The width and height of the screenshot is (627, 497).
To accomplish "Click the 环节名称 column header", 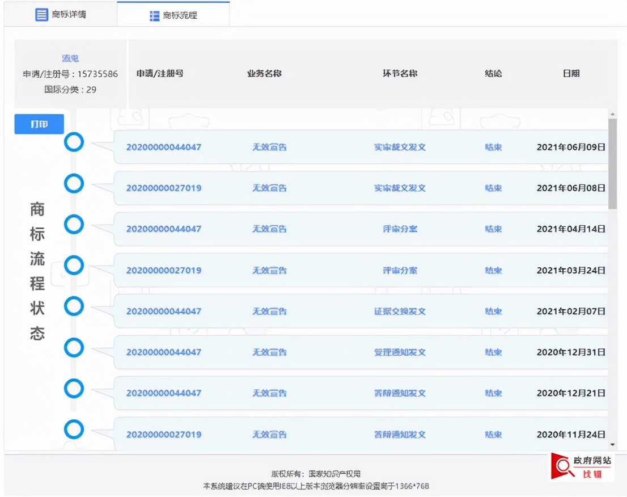I will 400,73.
